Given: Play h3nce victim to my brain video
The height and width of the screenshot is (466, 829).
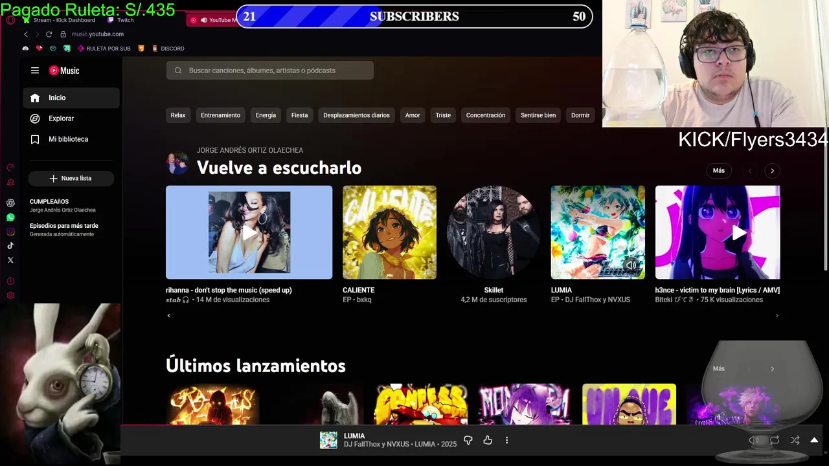Looking at the screenshot, I should (x=718, y=232).
